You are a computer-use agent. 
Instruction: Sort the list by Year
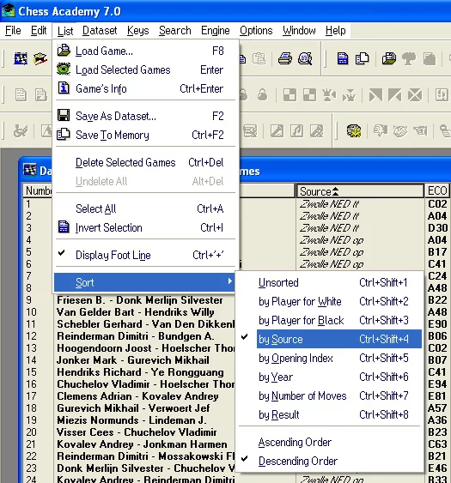click(330, 377)
